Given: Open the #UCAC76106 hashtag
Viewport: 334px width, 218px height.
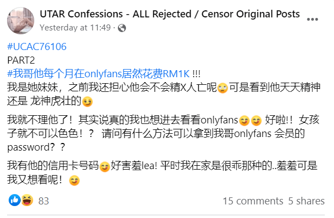Looking at the screenshot, I should point(37,47).
